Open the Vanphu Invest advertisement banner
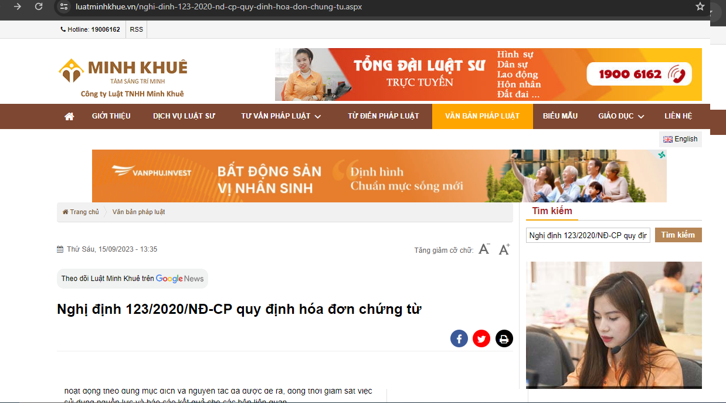 (x=379, y=176)
